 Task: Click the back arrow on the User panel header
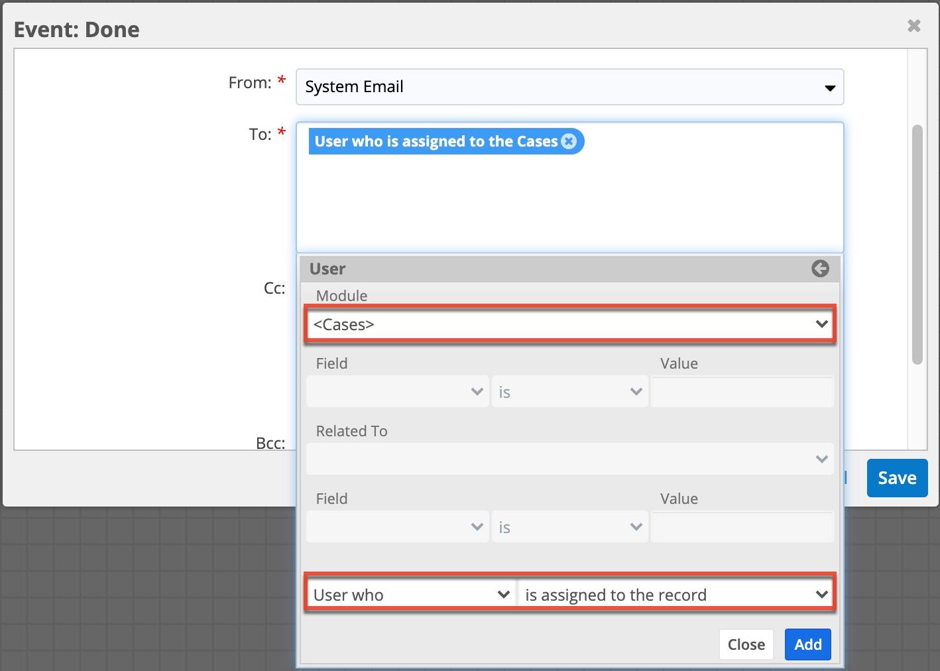click(x=820, y=269)
